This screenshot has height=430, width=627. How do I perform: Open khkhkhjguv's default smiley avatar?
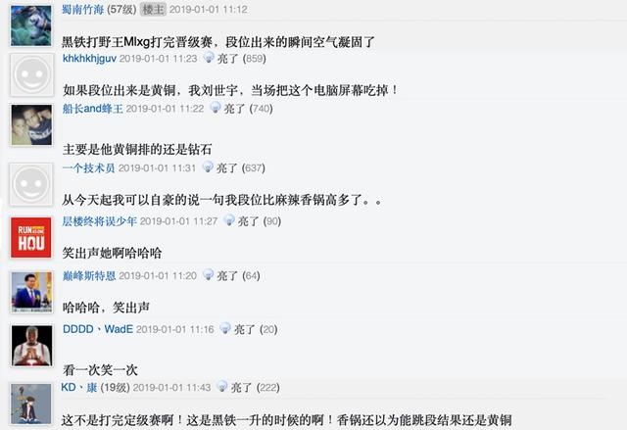click(x=31, y=74)
